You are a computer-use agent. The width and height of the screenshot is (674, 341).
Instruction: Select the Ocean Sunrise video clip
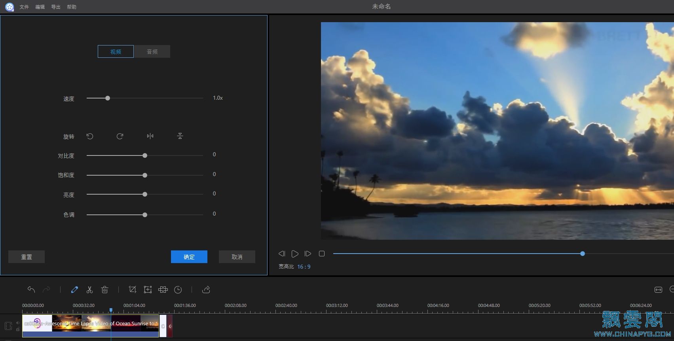(x=91, y=326)
